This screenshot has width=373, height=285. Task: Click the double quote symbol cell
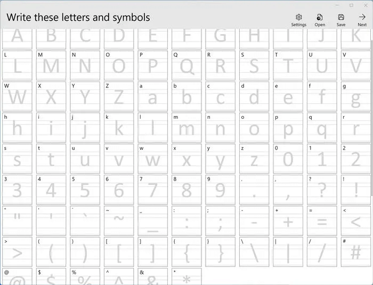(x=17, y=221)
